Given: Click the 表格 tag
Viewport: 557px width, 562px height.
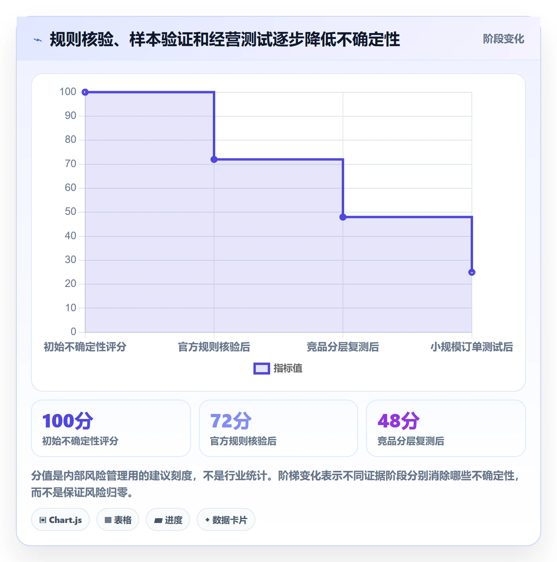Looking at the screenshot, I should [x=118, y=519].
